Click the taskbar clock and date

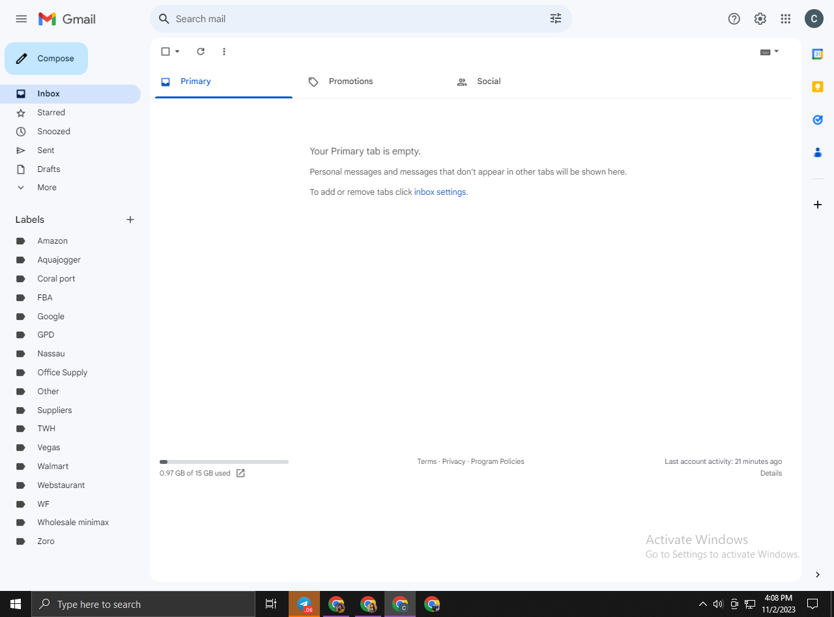click(x=778, y=604)
